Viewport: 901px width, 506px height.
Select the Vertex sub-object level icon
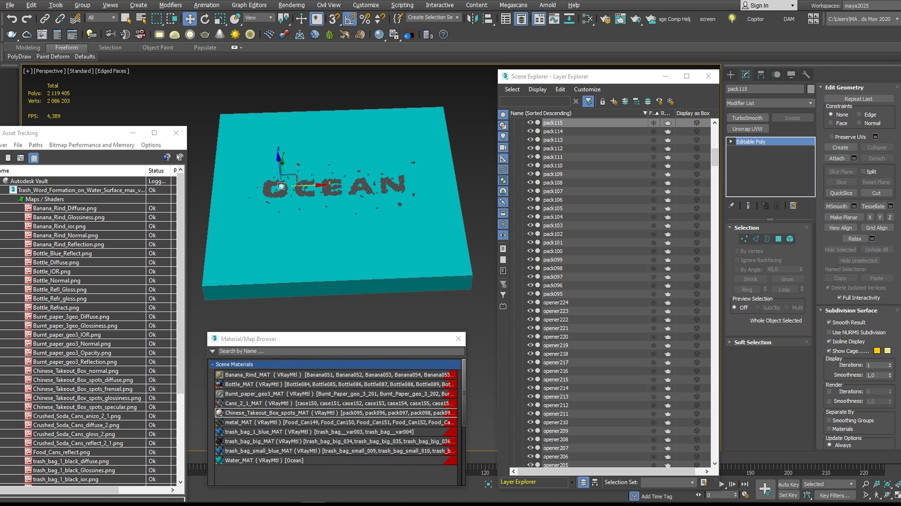click(744, 239)
